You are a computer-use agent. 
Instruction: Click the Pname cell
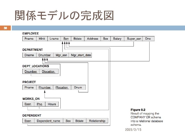[x=29, y=87]
